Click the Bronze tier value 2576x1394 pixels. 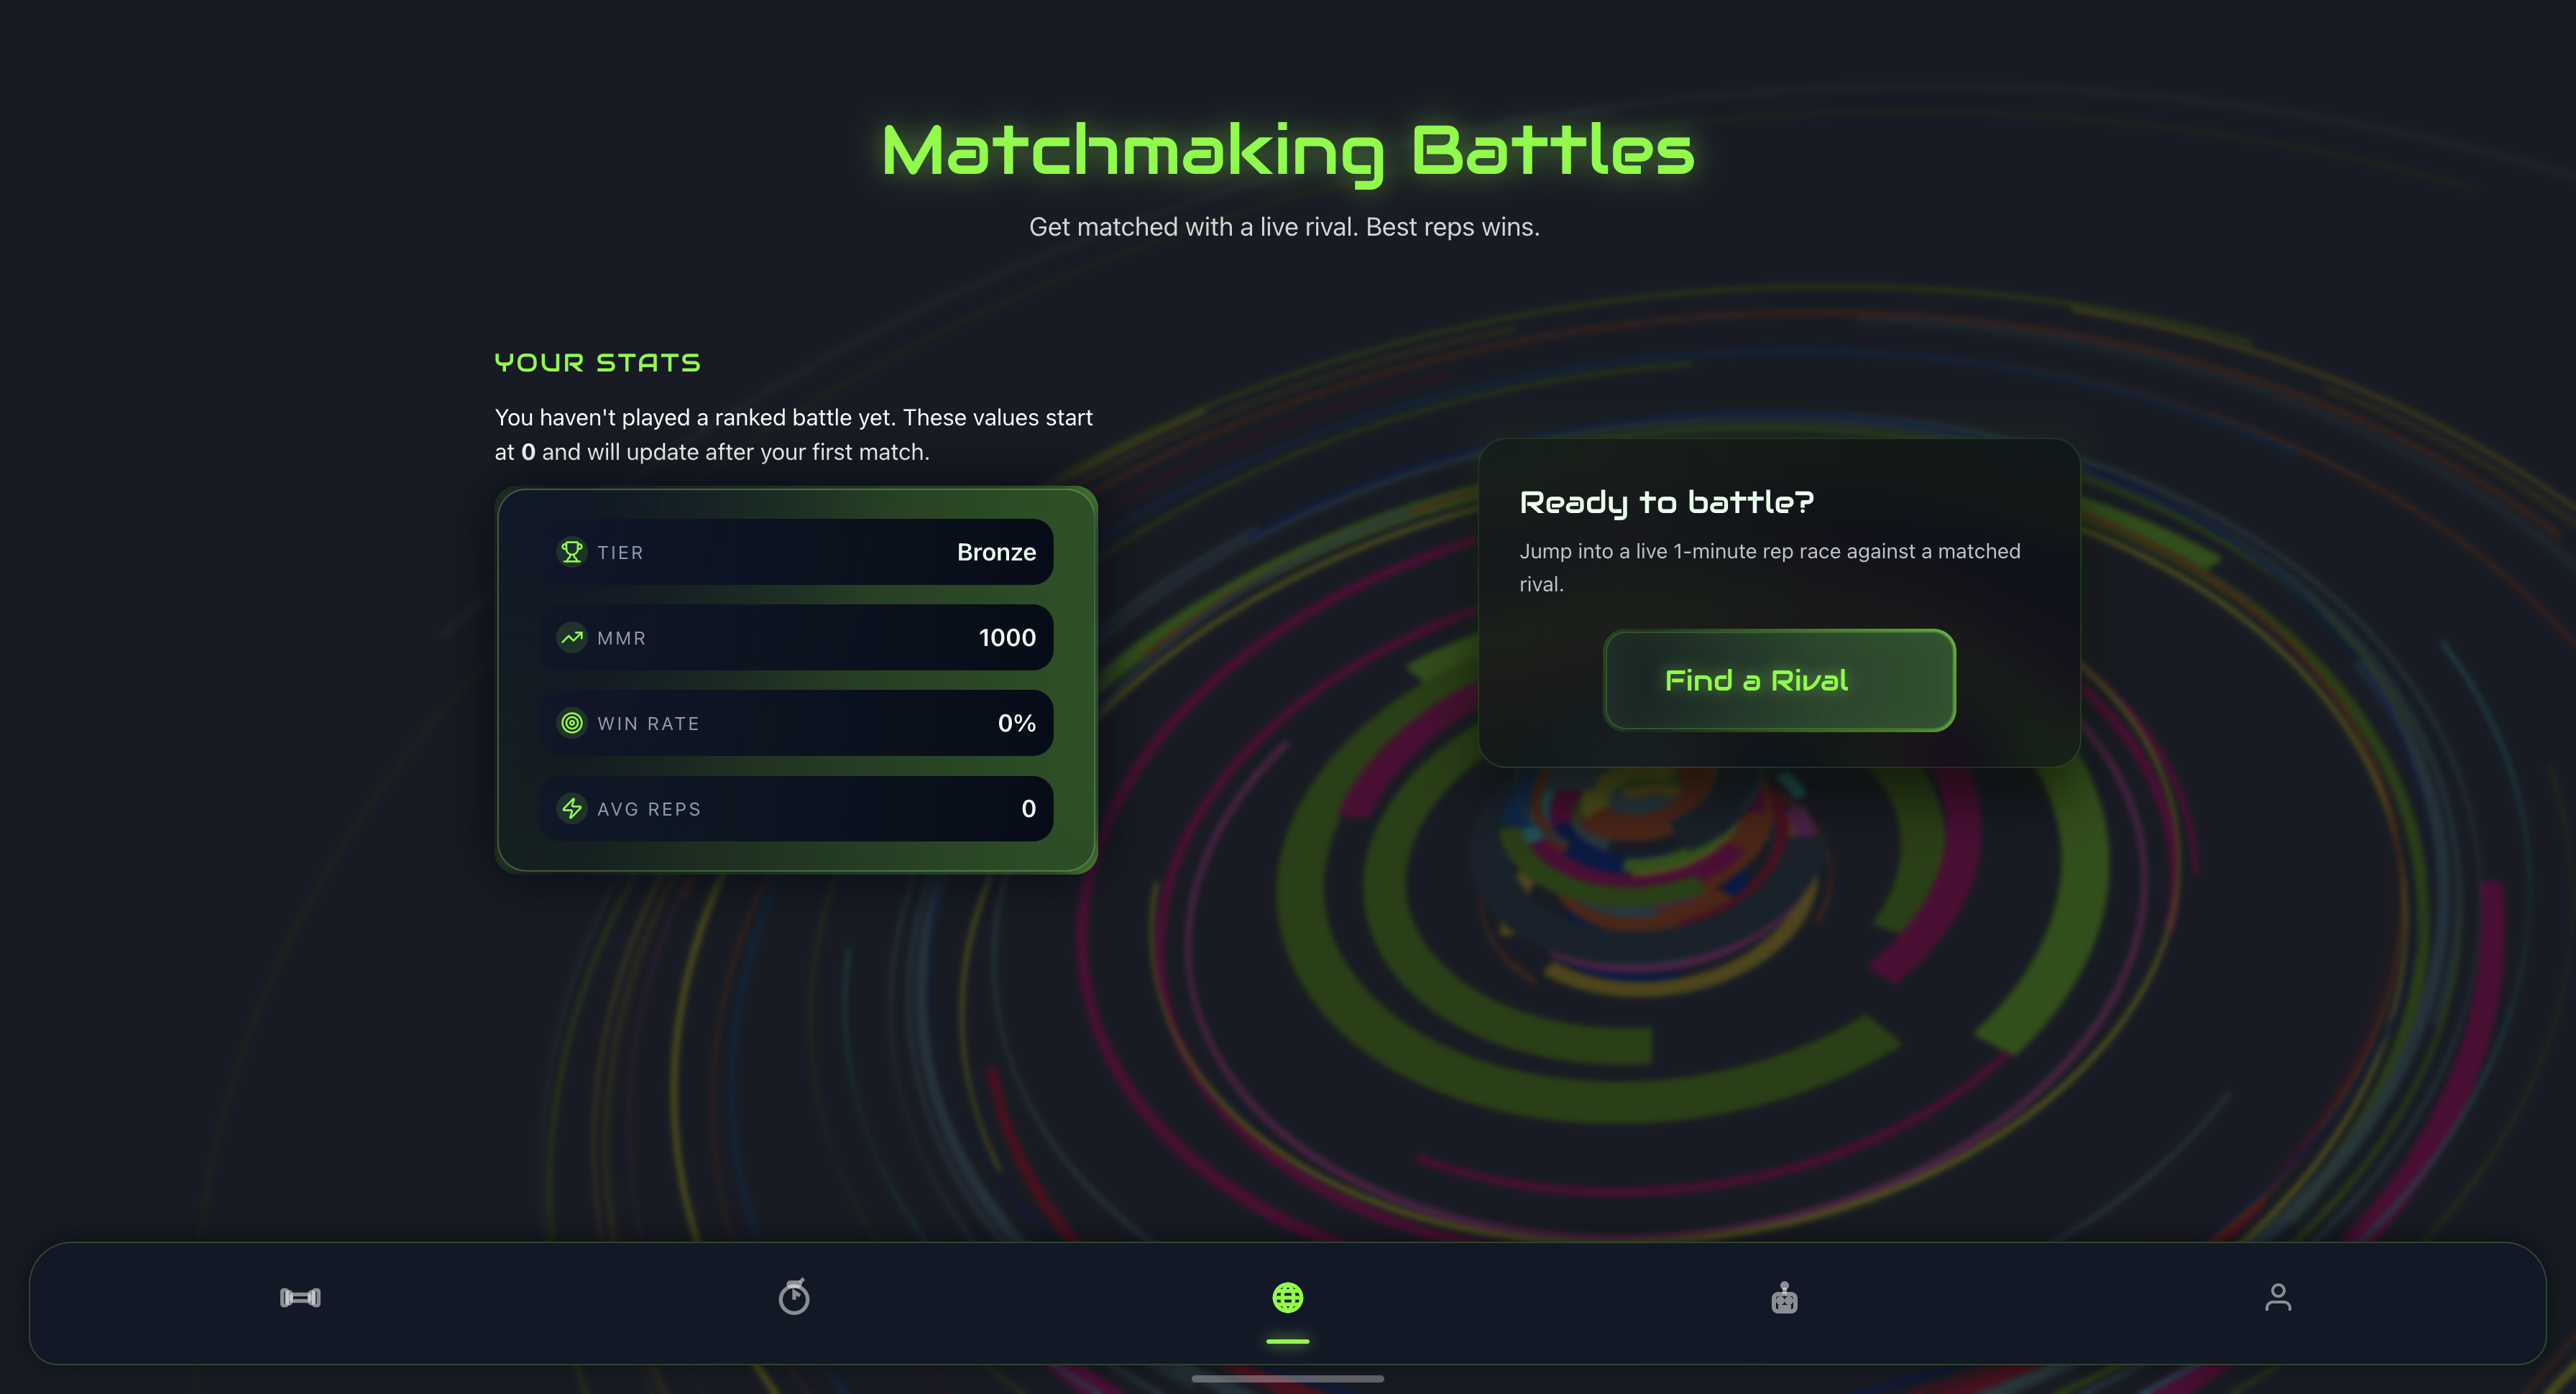click(996, 552)
